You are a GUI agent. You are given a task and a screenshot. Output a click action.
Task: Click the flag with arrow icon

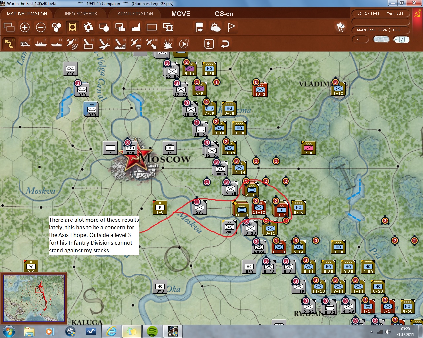[x=199, y=27]
